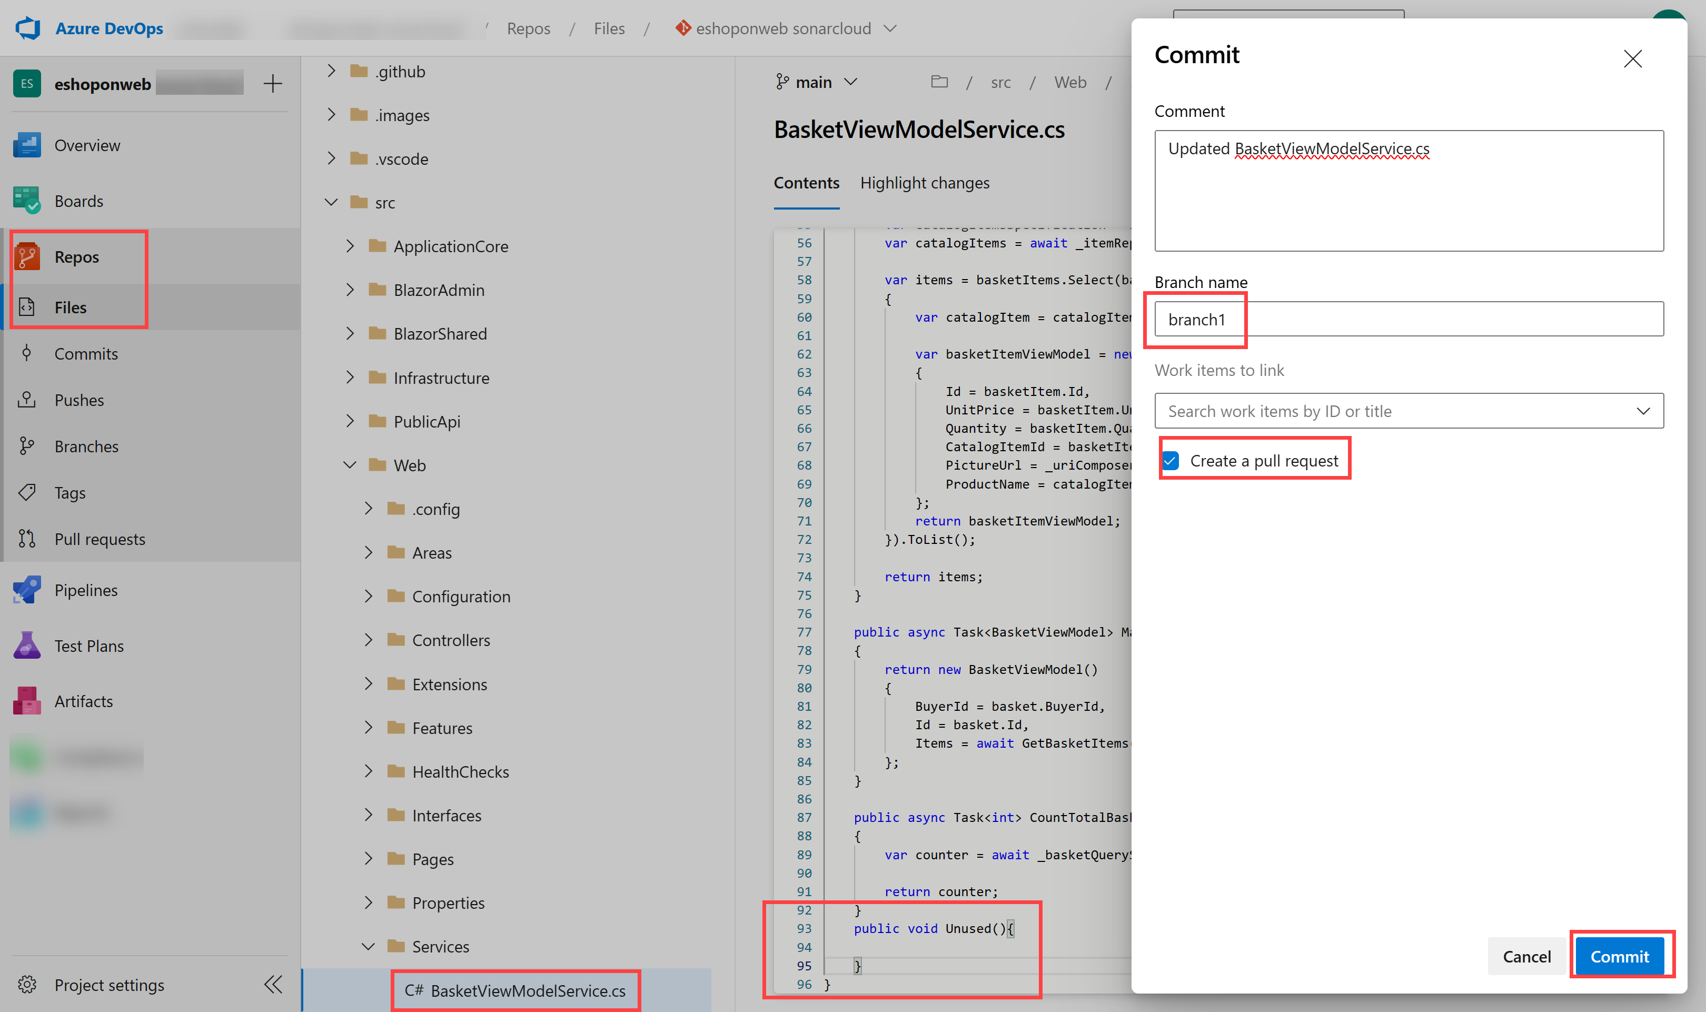Expand the .vscode folder
This screenshot has width=1706, height=1012.
(x=331, y=158)
